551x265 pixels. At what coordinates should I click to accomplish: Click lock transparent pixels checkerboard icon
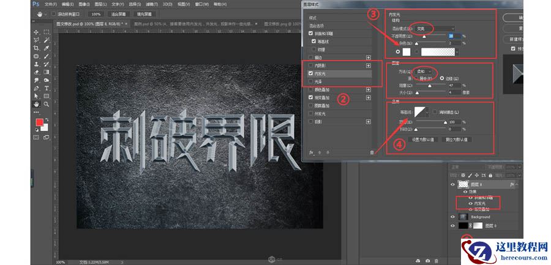tap(463, 175)
